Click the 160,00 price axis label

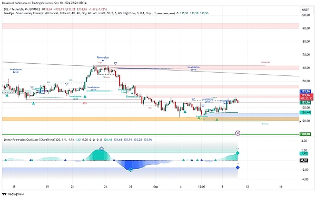click(x=305, y=68)
